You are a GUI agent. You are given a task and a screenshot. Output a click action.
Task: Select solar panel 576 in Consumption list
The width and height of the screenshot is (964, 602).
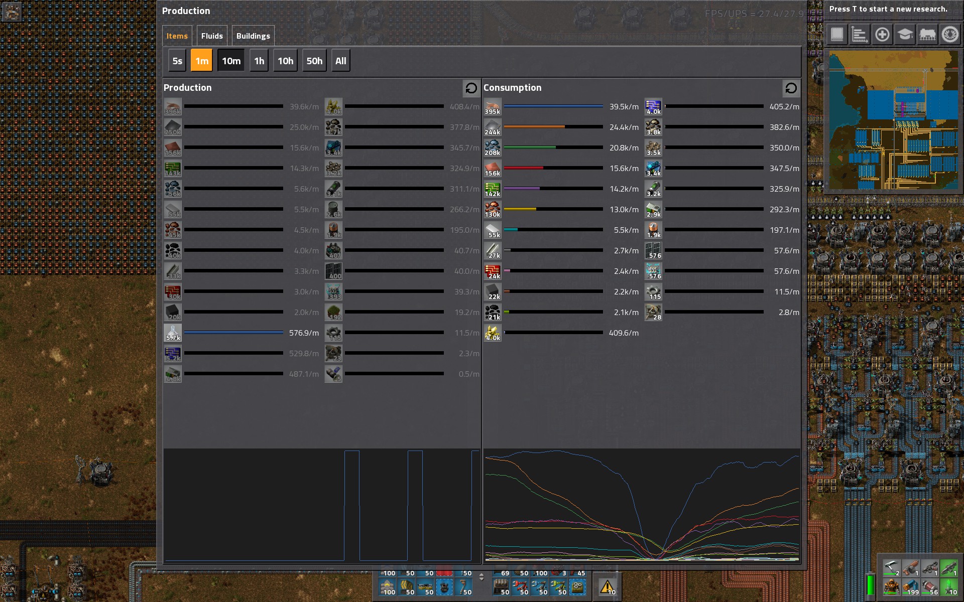[x=653, y=251]
